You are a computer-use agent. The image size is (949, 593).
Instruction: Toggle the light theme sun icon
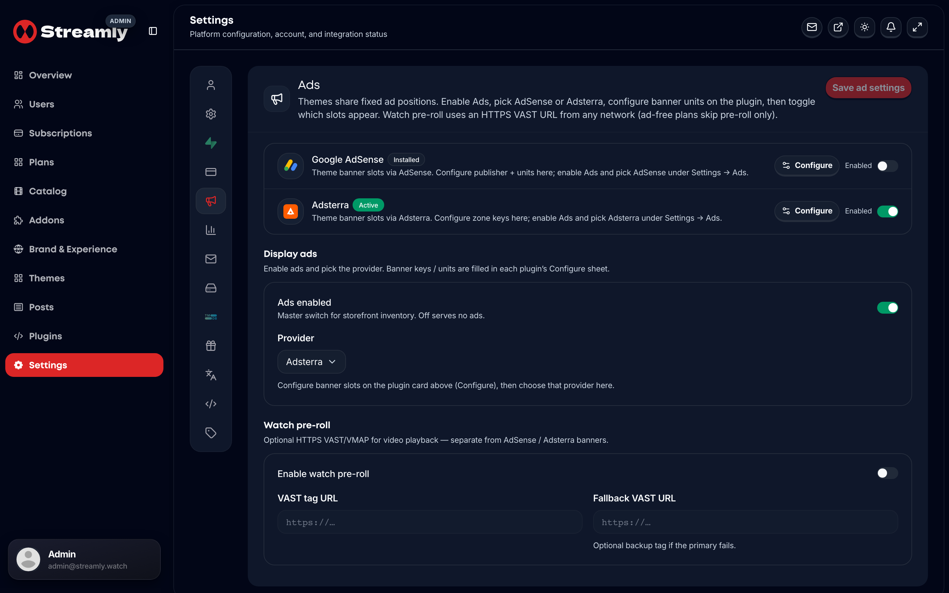(x=864, y=27)
